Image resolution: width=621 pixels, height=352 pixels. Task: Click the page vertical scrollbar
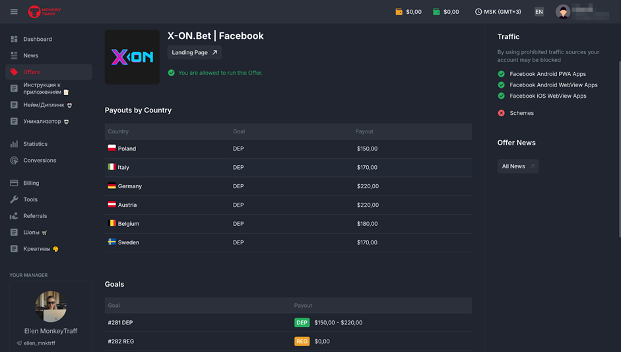620,149
